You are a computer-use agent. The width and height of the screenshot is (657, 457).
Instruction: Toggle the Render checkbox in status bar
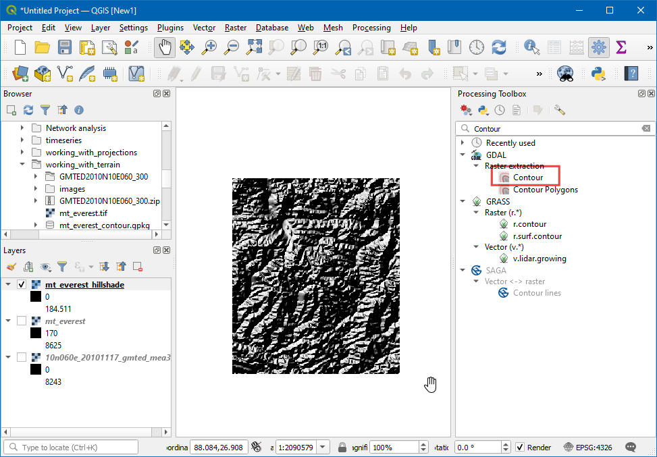pos(520,448)
